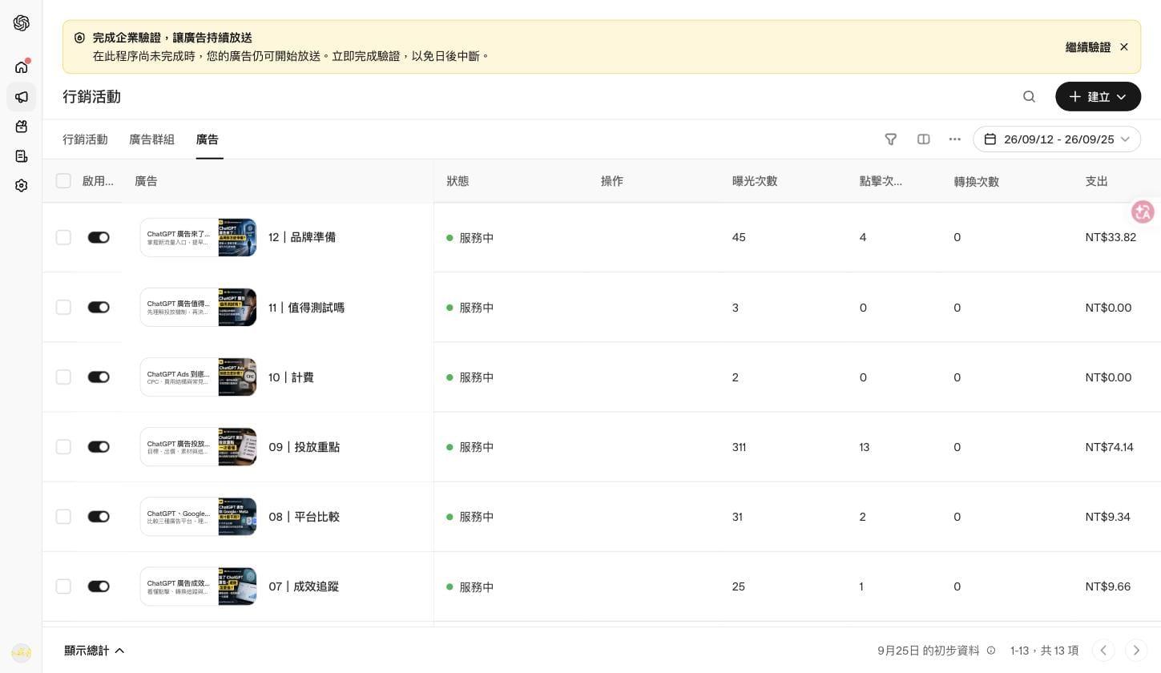Click the ad name 11｜值得測試嗎

306,308
